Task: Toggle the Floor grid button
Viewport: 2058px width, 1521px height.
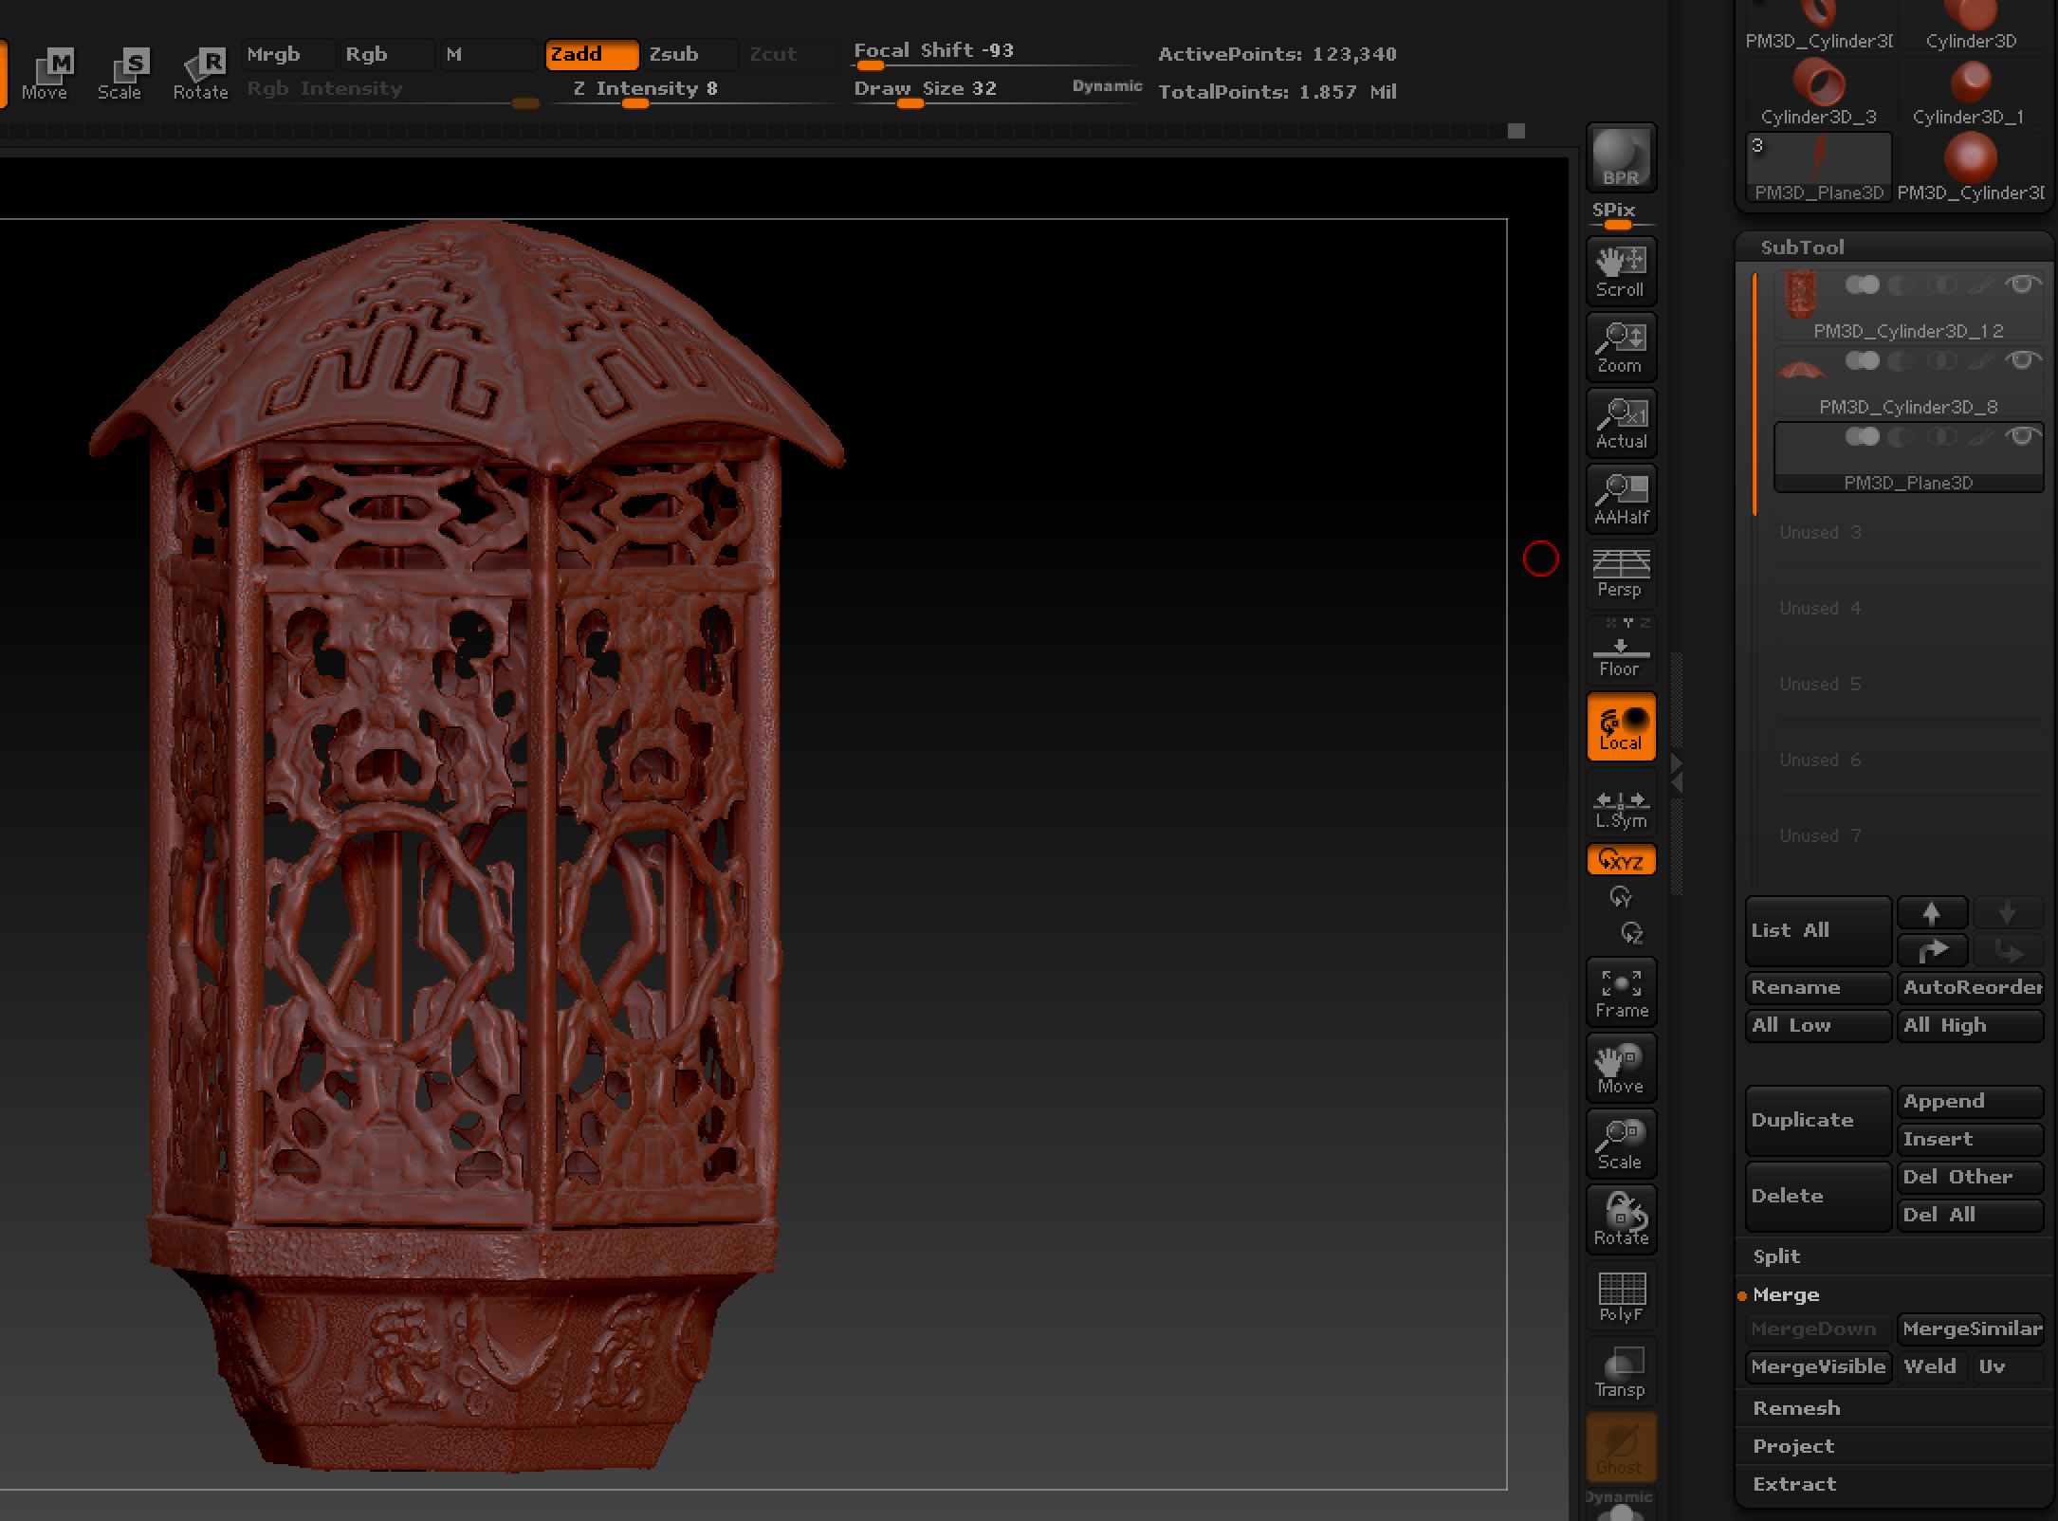Action: point(1621,651)
